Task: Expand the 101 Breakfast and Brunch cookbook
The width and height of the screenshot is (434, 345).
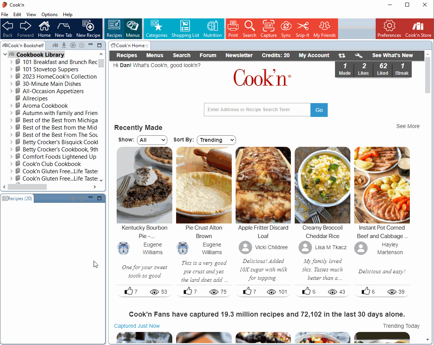Action: pyautogui.click(x=12, y=62)
